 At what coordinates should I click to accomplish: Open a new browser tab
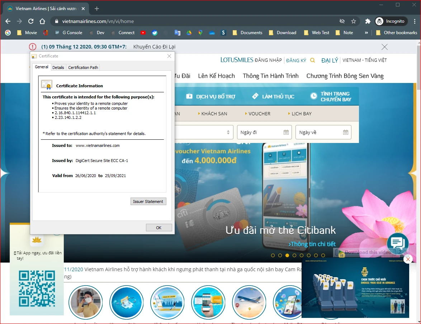pos(97,9)
